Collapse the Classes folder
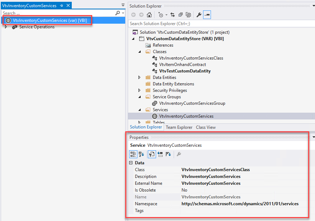 pyautogui.click(x=140, y=52)
